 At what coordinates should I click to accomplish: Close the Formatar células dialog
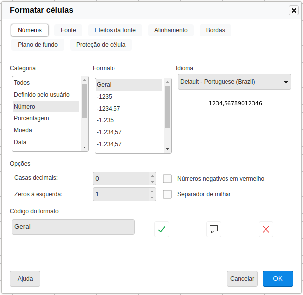coord(293,10)
